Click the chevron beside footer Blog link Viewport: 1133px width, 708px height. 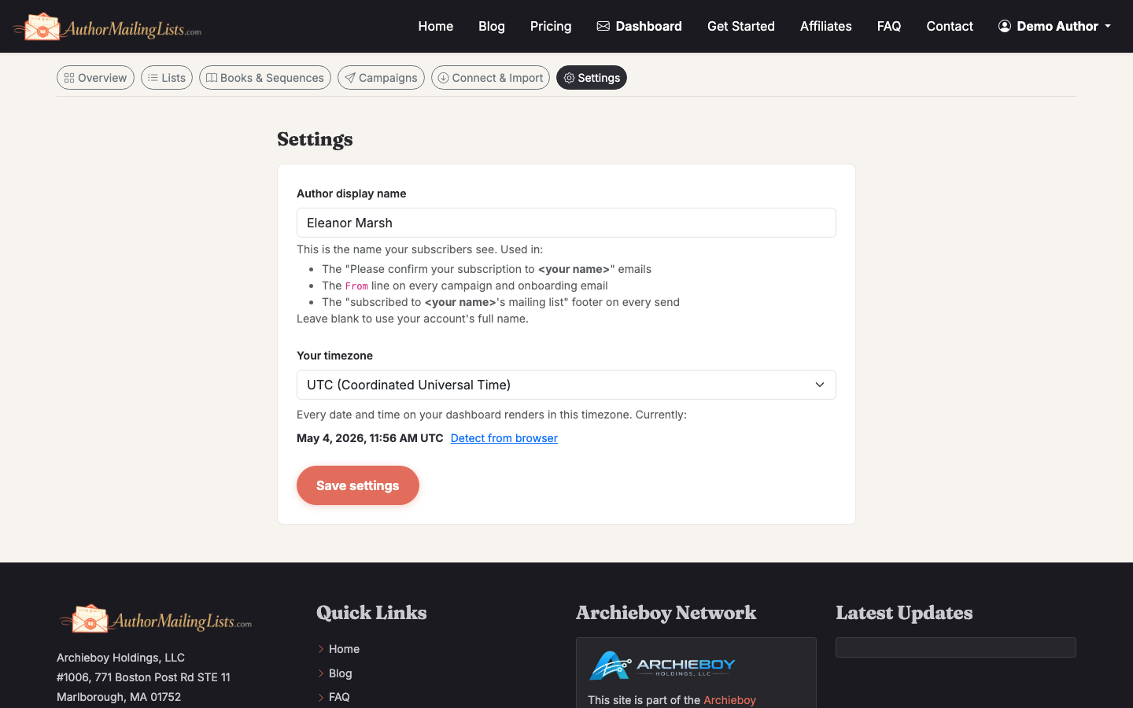click(321, 673)
